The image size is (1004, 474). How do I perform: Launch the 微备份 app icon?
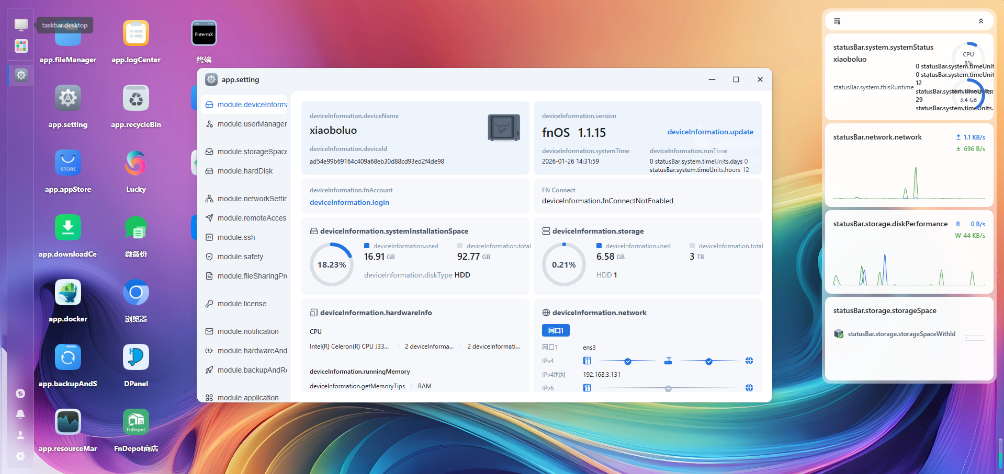pos(136,227)
